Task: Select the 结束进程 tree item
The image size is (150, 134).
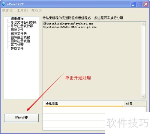Action: (17, 18)
